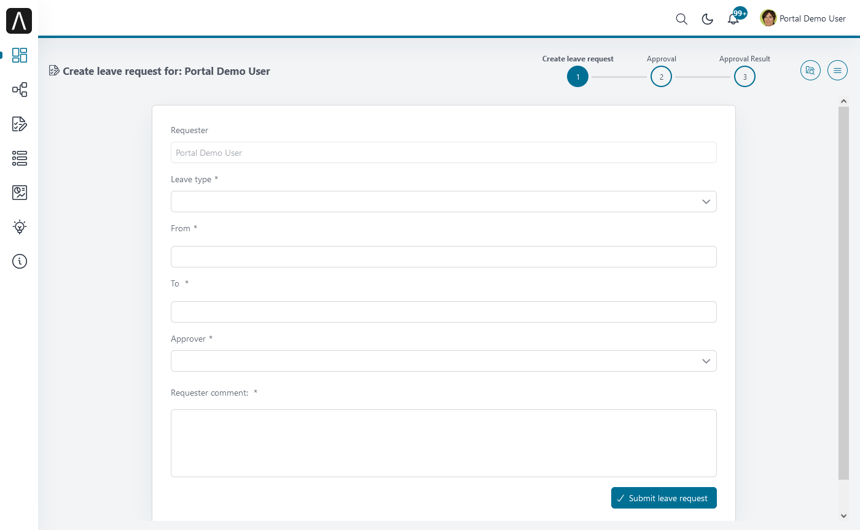The image size is (860, 530).
Task: Focus the From date field
Action: (444, 257)
